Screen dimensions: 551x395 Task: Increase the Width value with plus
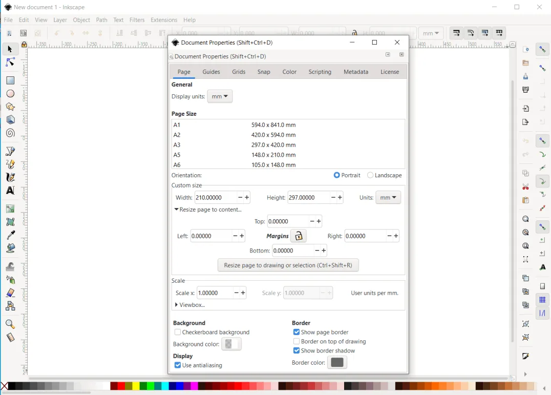point(247,198)
